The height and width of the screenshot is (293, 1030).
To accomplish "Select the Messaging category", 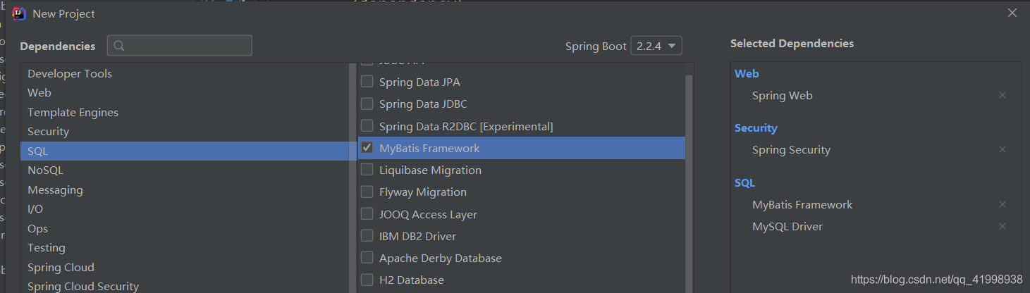I will pyautogui.click(x=185, y=189).
